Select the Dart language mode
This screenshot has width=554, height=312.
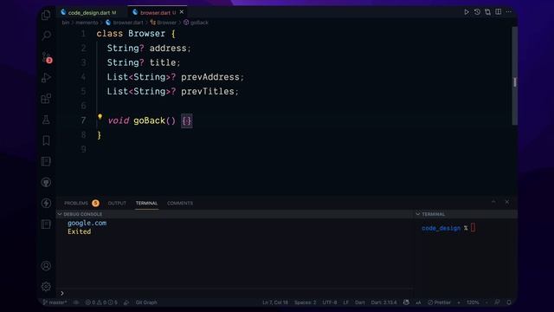coord(360,302)
